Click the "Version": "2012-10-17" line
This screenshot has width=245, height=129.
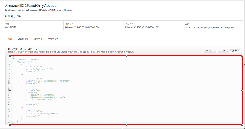(30, 60)
